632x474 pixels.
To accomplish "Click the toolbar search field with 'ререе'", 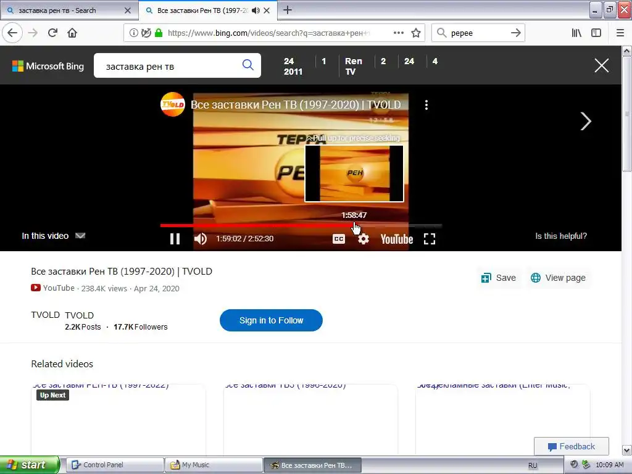I will 478,33.
